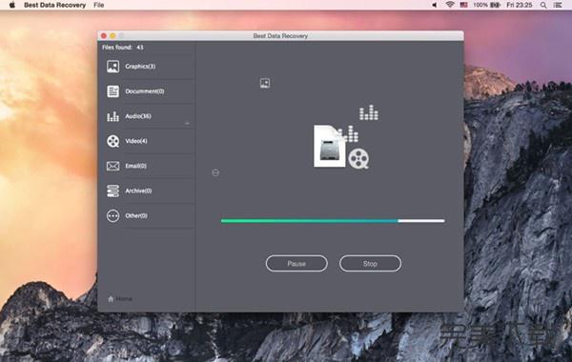
Task: Click the disk drive scanning icon
Action: (x=330, y=146)
